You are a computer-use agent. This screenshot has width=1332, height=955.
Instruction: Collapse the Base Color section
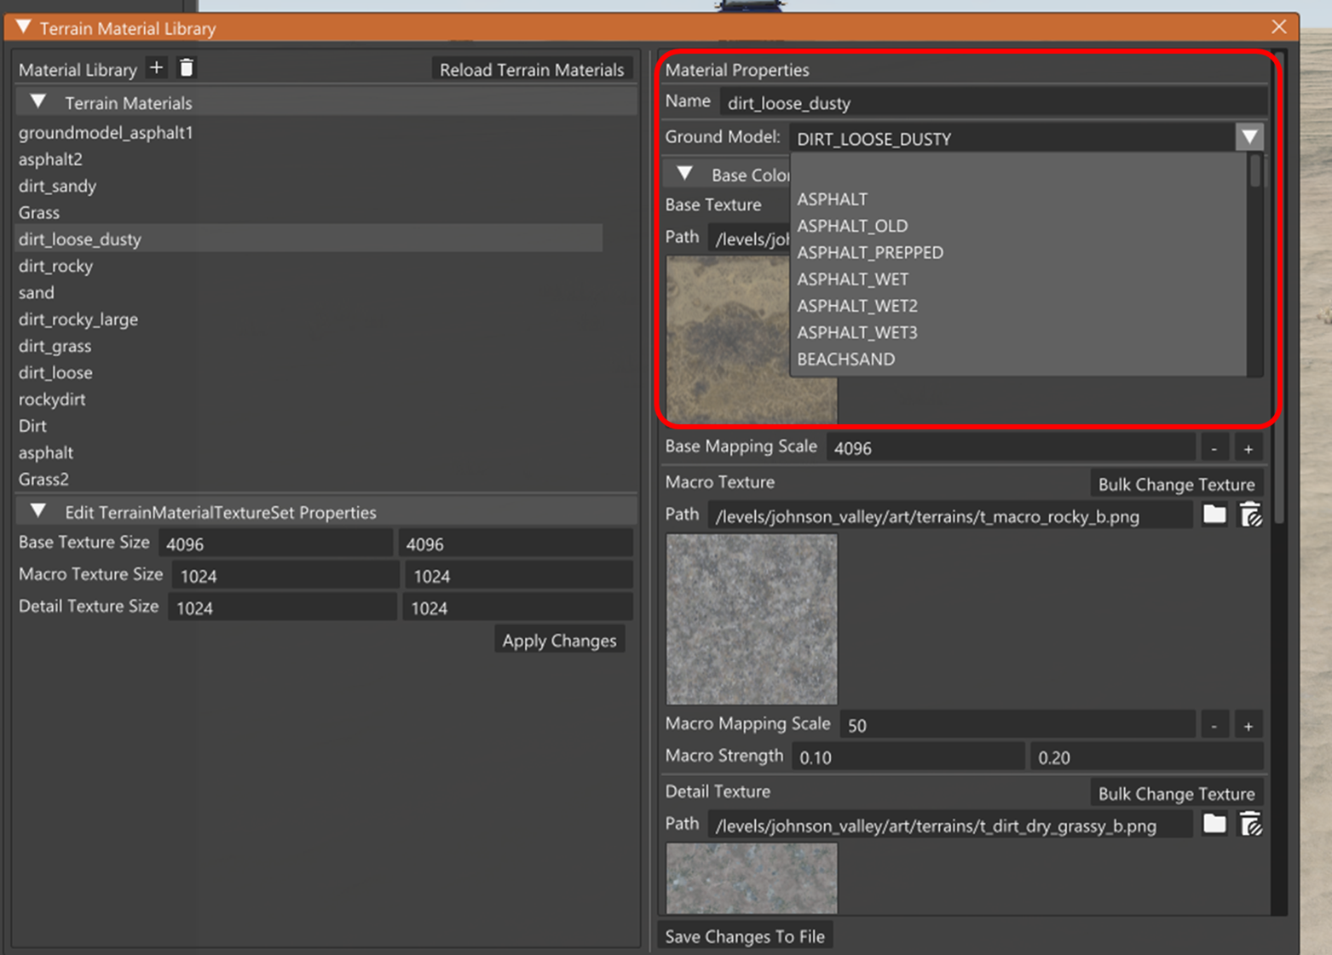pyautogui.click(x=684, y=174)
